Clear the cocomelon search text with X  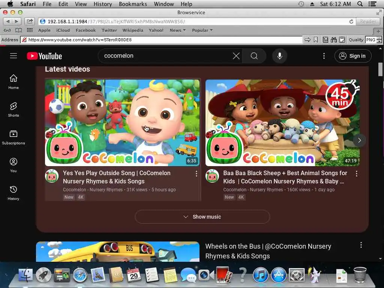[236, 56]
